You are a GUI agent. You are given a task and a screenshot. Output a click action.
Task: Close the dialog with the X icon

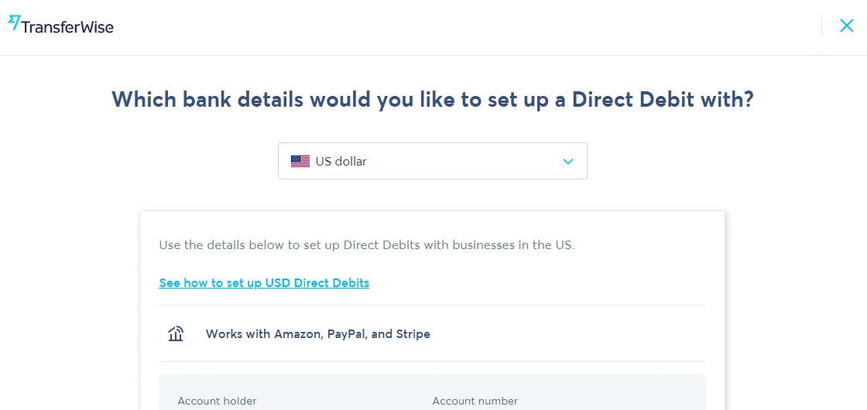pyautogui.click(x=847, y=26)
